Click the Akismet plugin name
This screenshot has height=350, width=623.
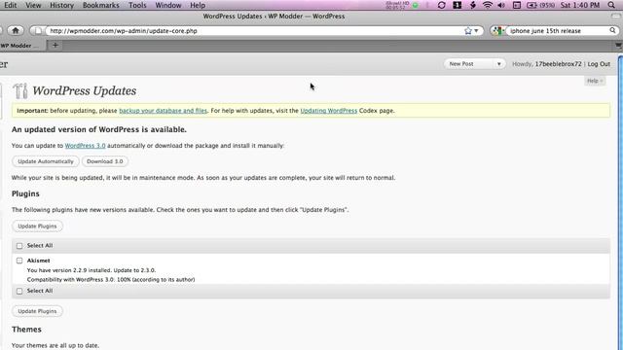coord(39,261)
